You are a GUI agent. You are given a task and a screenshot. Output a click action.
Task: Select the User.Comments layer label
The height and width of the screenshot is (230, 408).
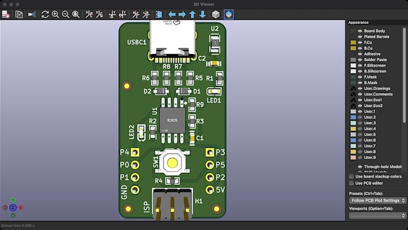(x=378, y=94)
